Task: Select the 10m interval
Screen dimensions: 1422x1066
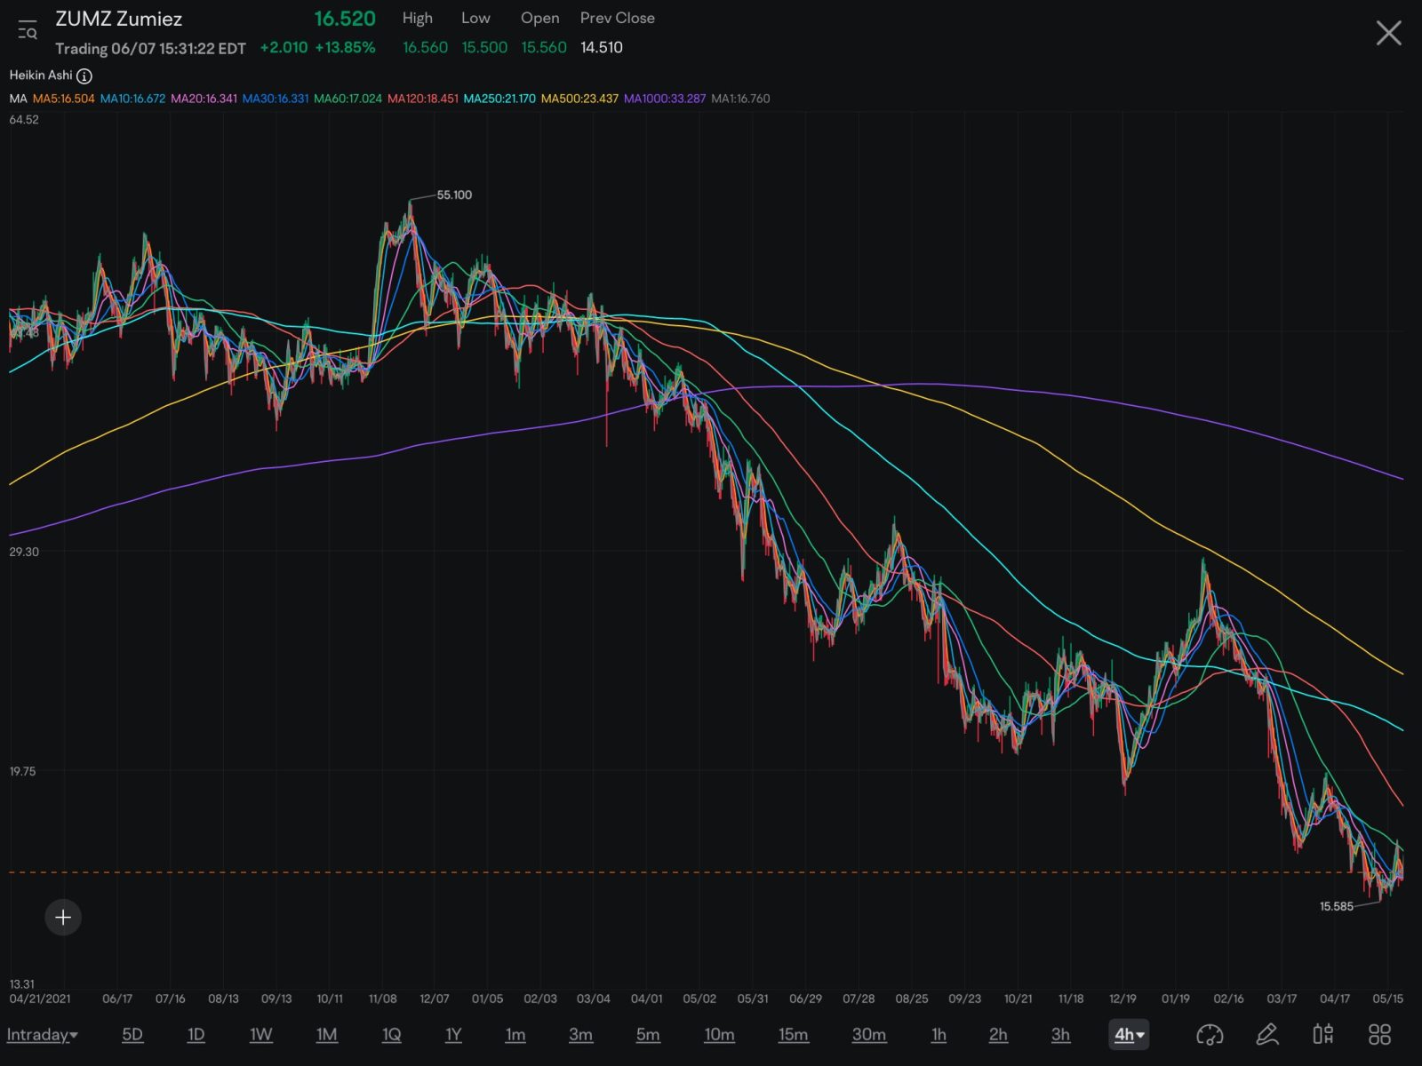Action: (x=719, y=1035)
